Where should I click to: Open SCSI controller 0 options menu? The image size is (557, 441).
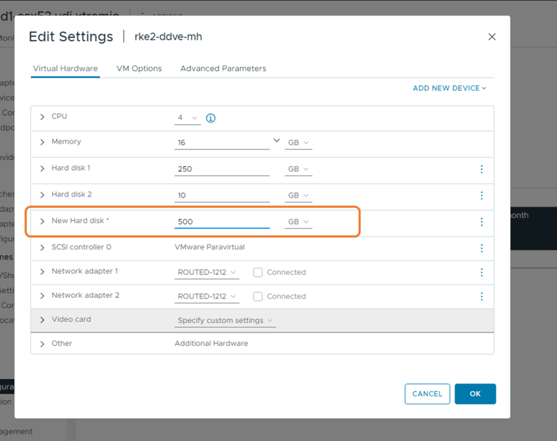pyautogui.click(x=481, y=248)
